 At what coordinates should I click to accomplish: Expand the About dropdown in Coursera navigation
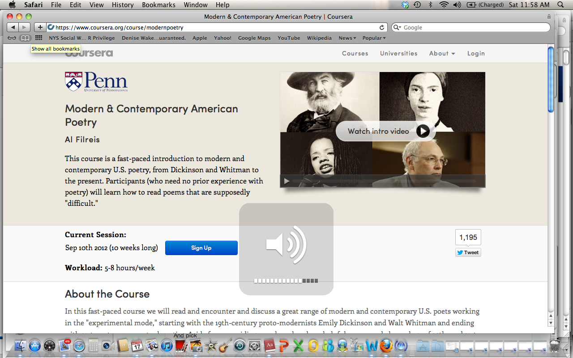(x=442, y=53)
